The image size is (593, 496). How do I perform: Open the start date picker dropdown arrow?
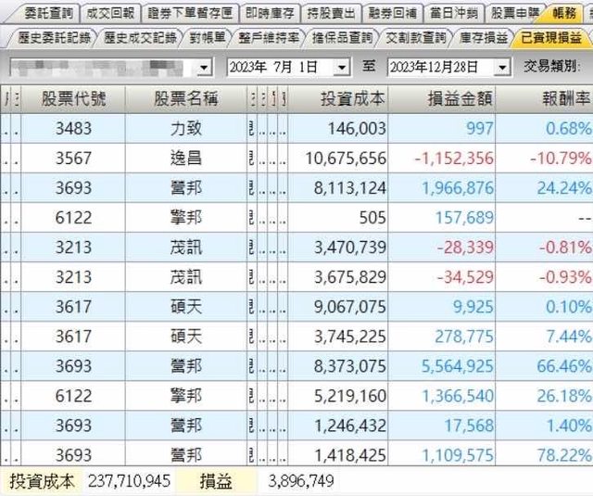(342, 68)
